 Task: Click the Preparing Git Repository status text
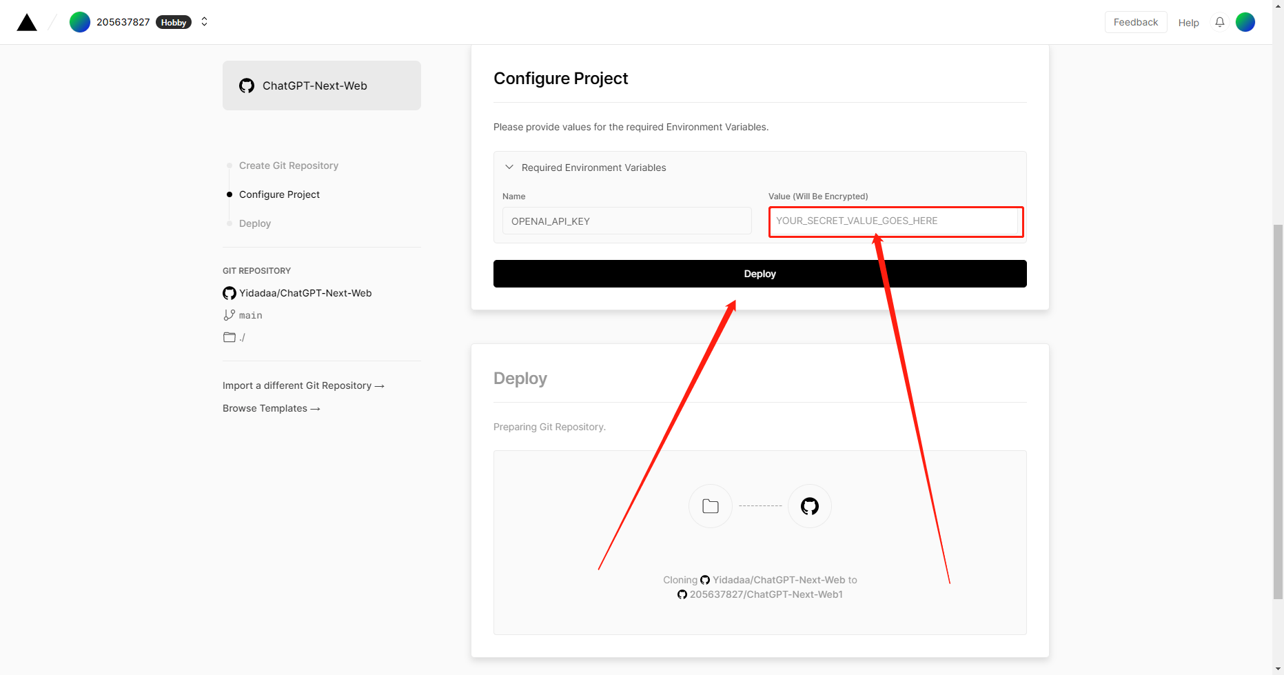click(x=549, y=427)
